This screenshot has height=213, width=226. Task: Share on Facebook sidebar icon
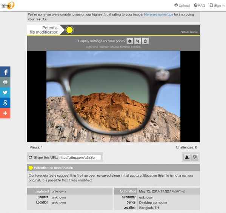click(x=5, y=72)
